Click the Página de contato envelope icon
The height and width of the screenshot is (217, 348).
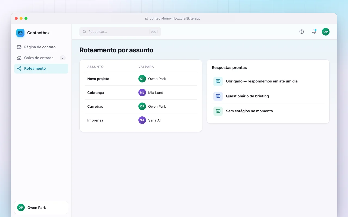pos(19,47)
